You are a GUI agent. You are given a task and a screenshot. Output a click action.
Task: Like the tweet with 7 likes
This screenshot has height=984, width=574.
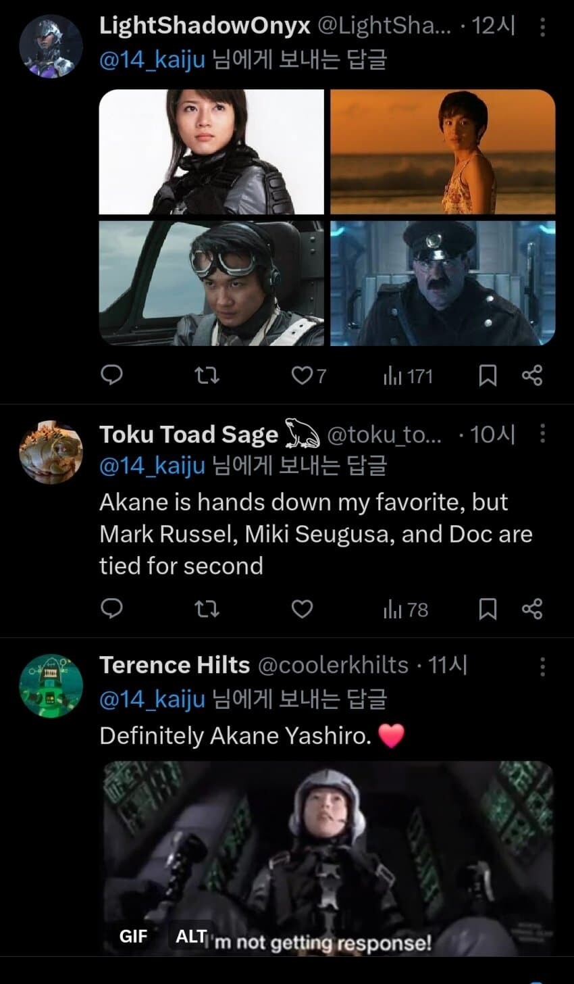(x=309, y=376)
